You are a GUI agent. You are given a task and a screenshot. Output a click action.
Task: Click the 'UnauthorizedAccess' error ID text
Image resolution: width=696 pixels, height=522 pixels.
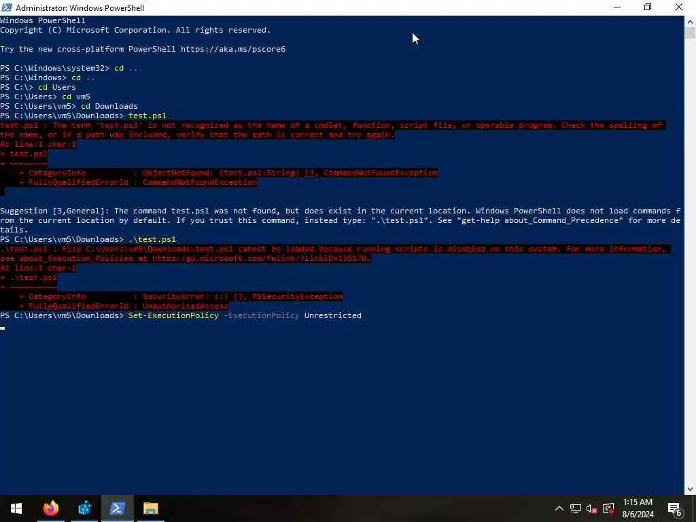click(185, 306)
